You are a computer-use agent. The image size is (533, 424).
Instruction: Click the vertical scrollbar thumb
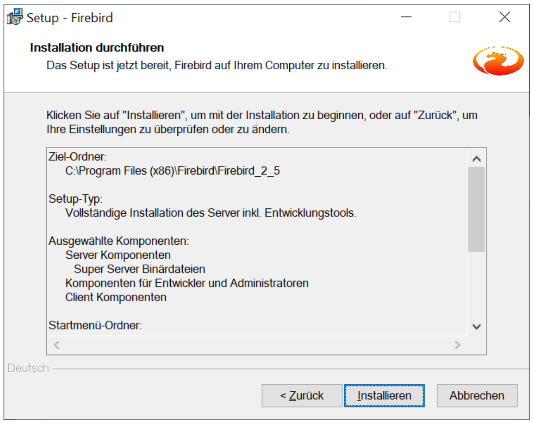[x=476, y=209]
